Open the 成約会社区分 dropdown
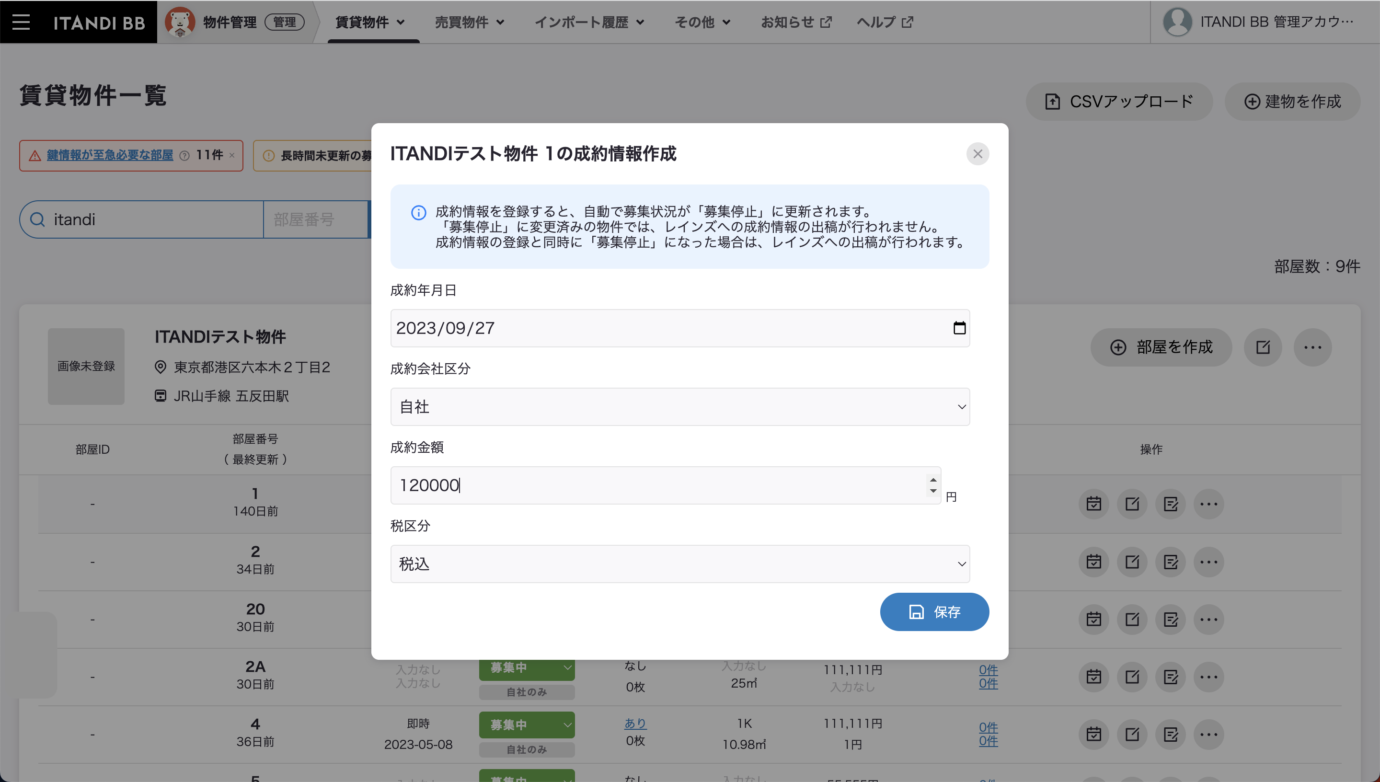1380x782 pixels. 680,407
